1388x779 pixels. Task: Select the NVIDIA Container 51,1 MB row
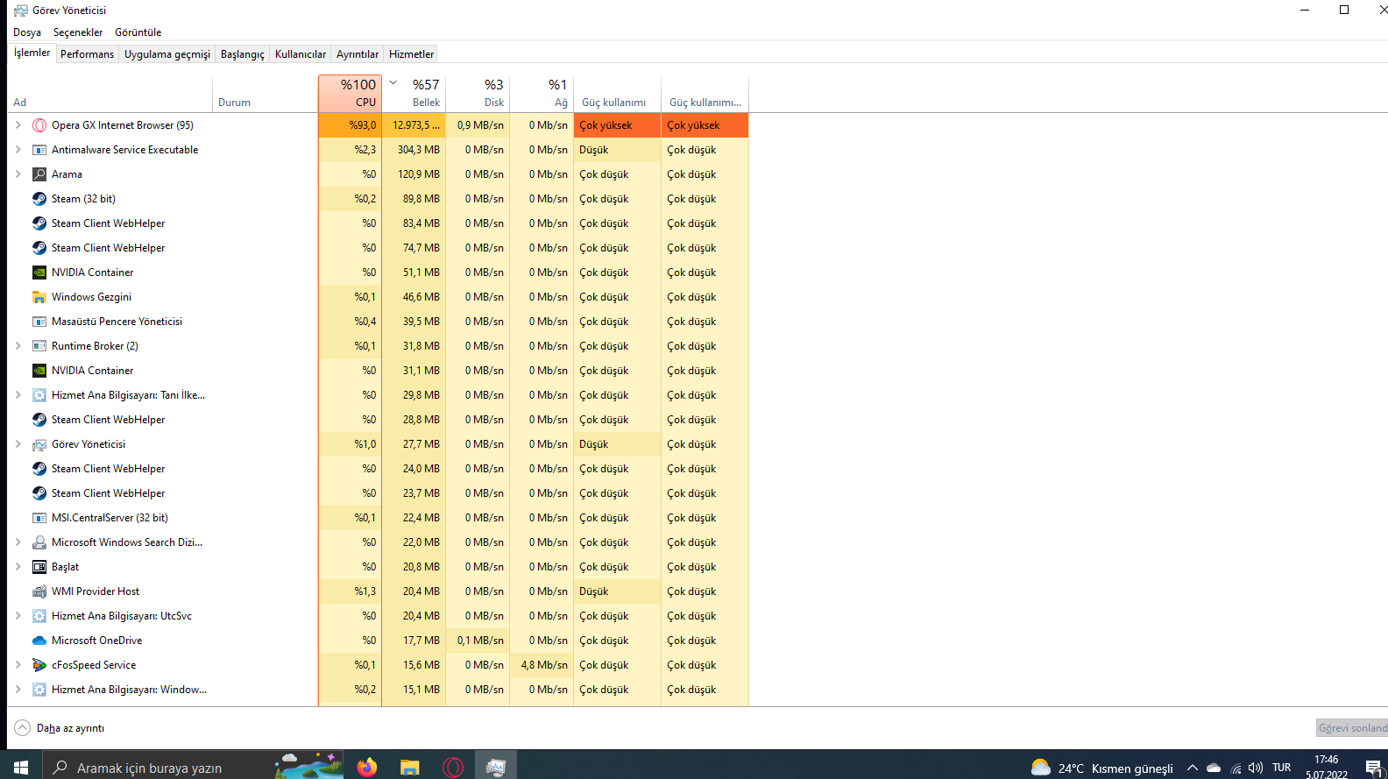(x=378, y=273)
